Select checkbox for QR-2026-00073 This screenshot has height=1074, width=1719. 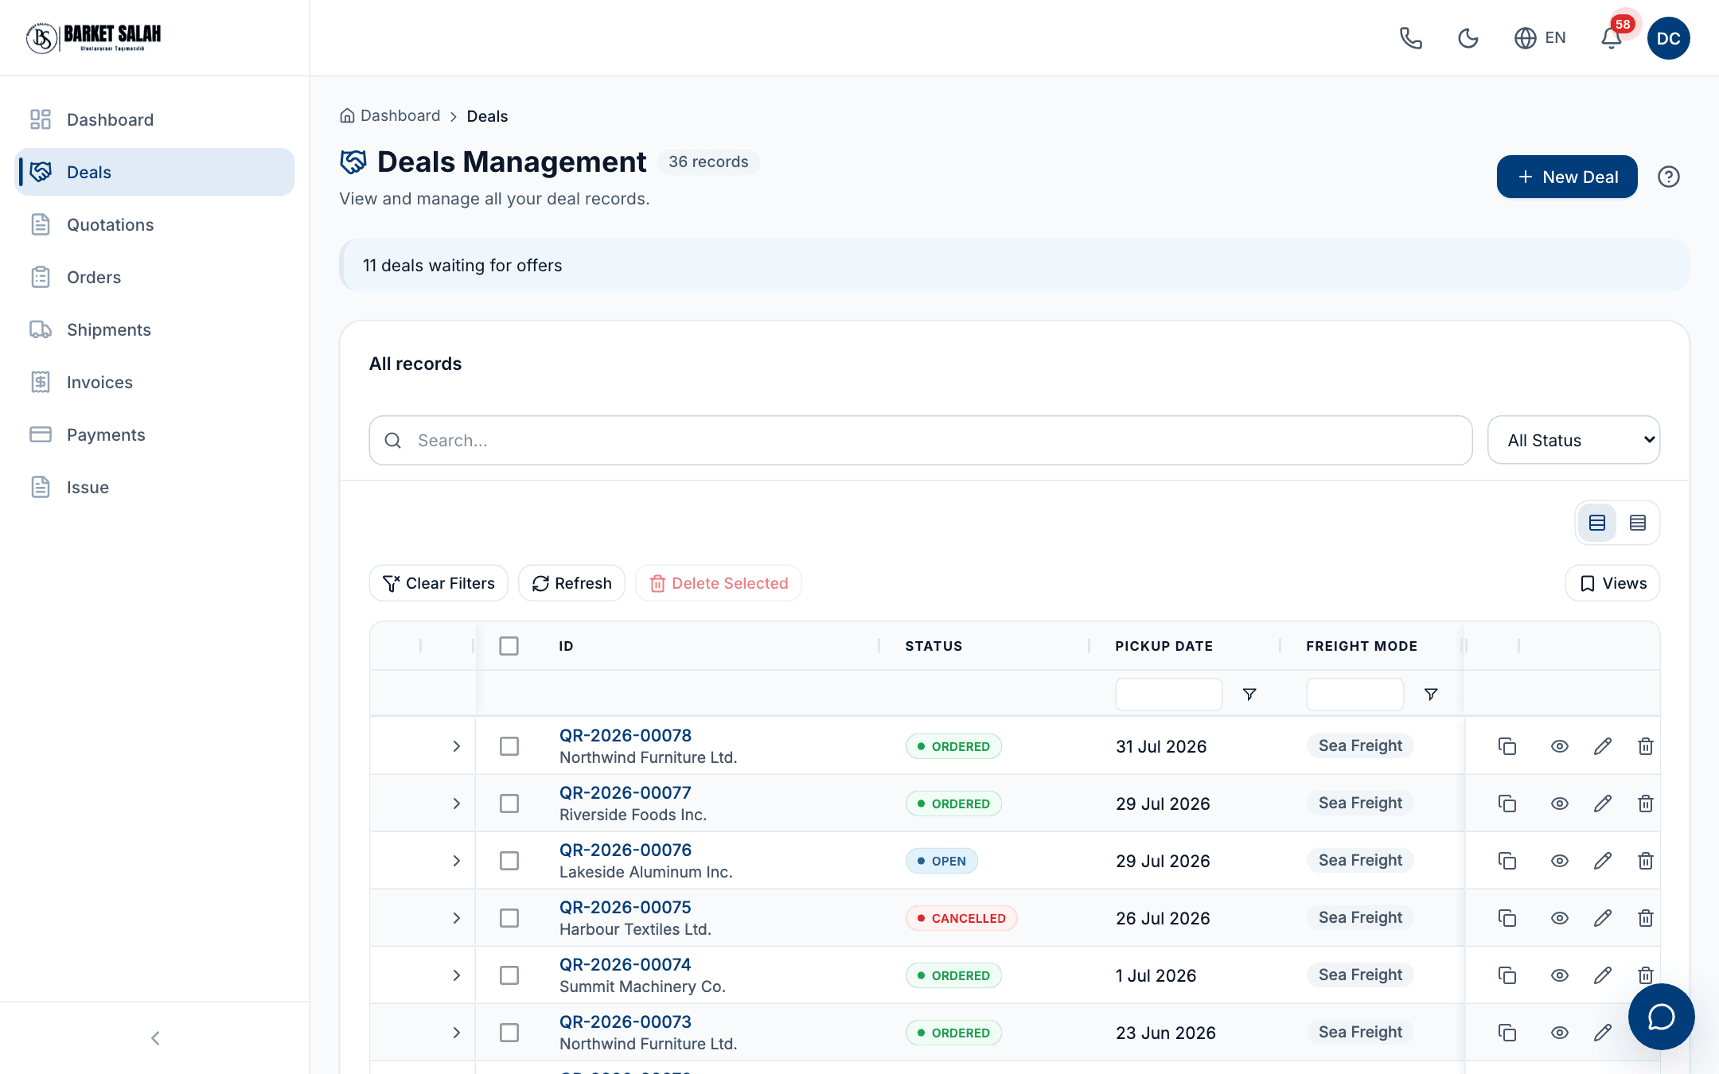[x=509, y=1033]
